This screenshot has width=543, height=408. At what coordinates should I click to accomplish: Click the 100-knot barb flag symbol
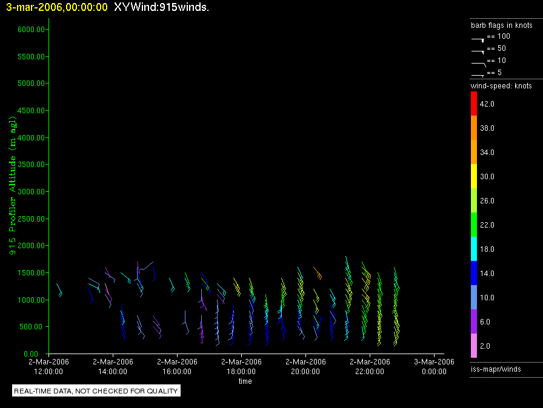click(x=478, y=38)
